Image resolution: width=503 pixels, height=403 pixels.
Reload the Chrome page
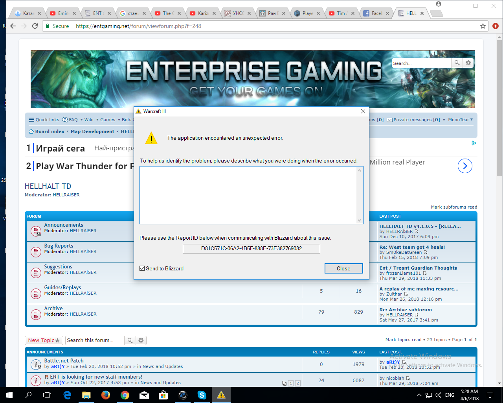tap(35, 26)
